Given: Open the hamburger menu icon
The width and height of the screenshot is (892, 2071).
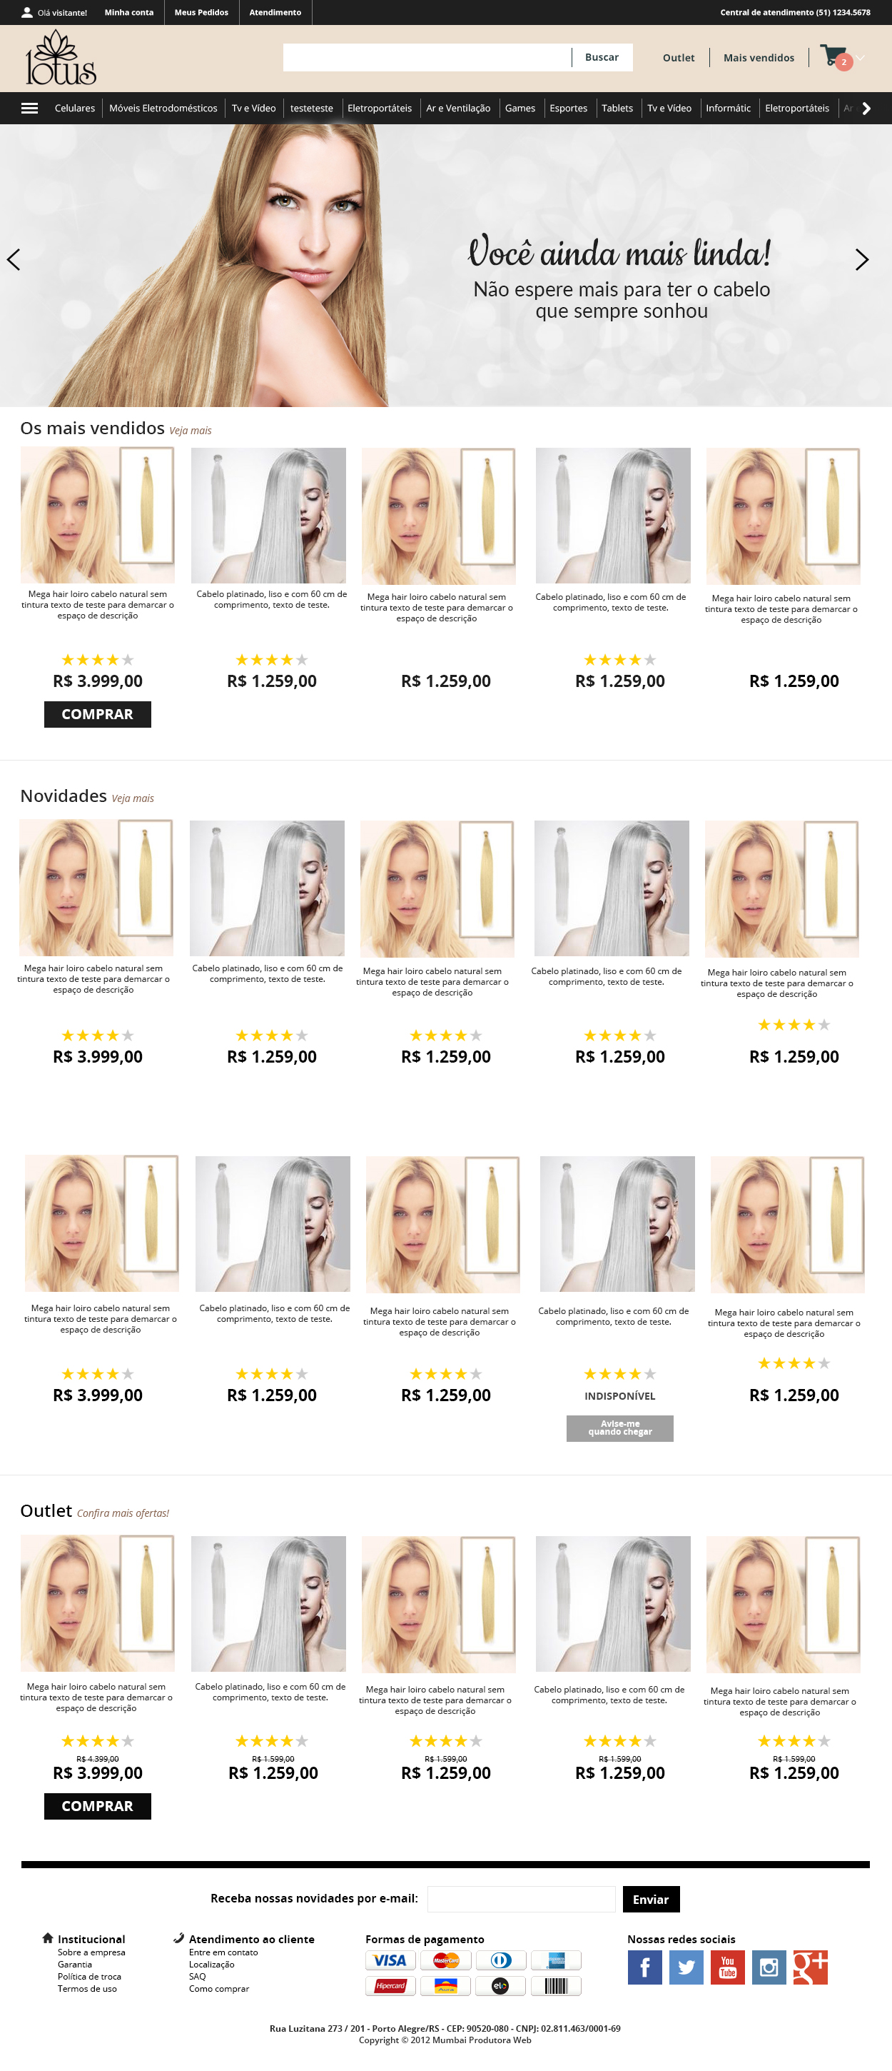Looking at the screenshot, I should [30, 109].
